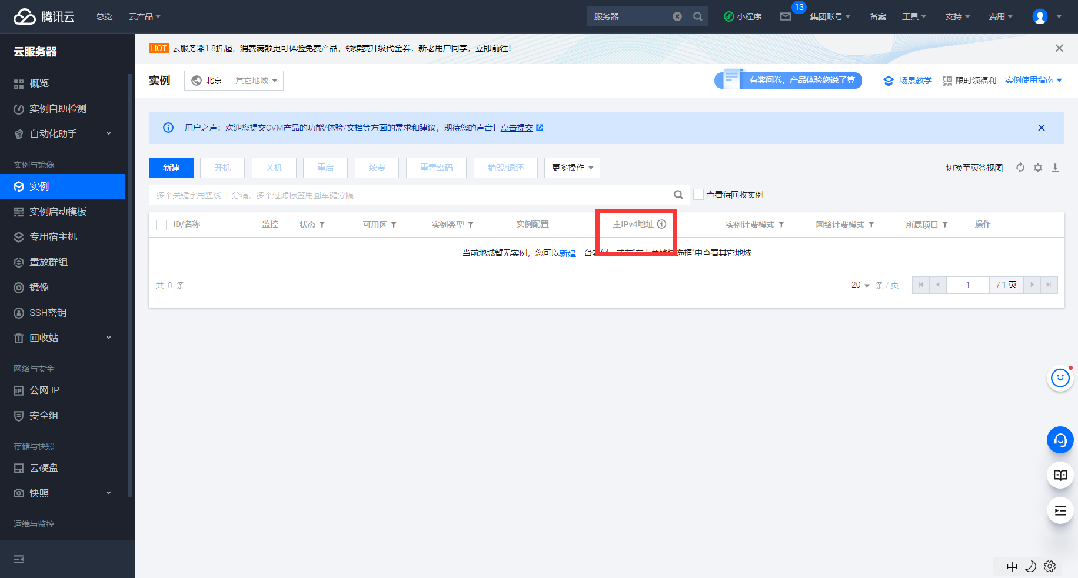Refresh the instance list
1078x578 pixels.
1020,168
